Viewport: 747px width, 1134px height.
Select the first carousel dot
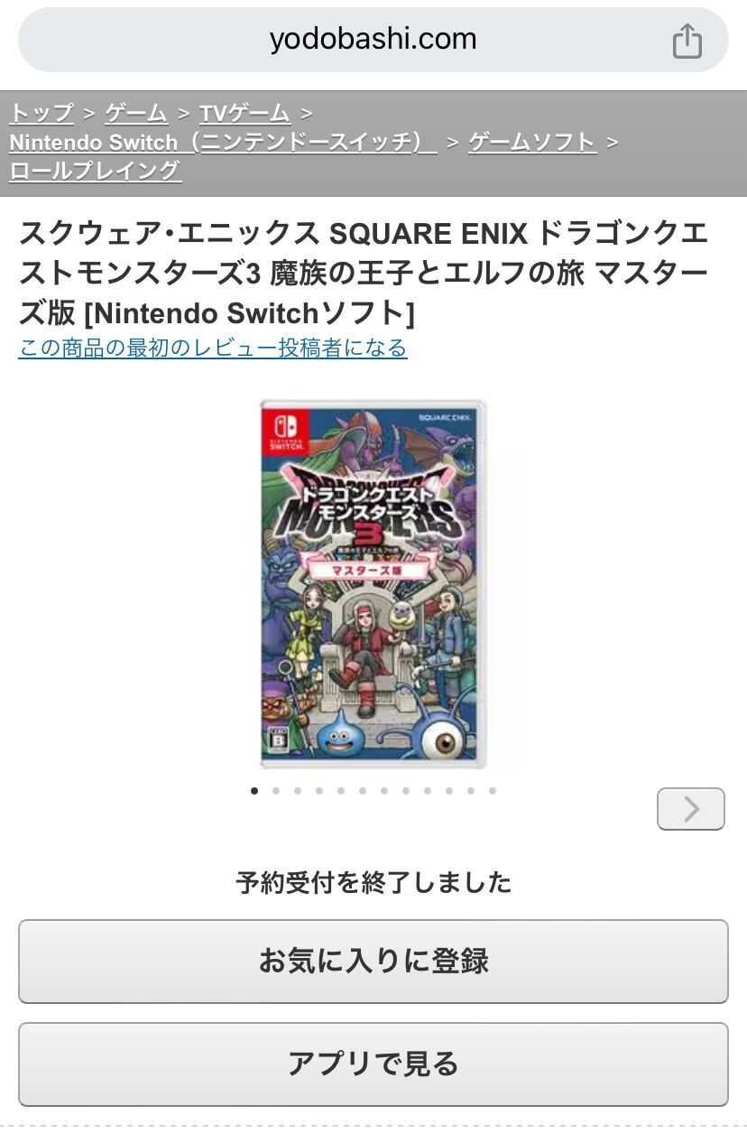[x=254, y=791]
